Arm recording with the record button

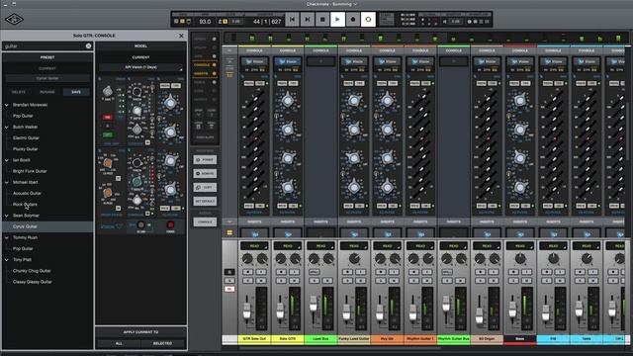click(x=353, y=19)
